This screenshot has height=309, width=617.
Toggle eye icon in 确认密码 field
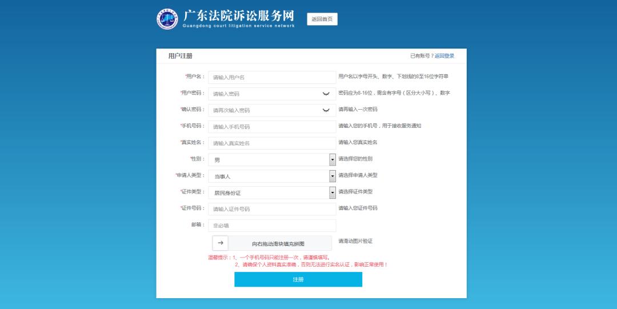(326, 110)
